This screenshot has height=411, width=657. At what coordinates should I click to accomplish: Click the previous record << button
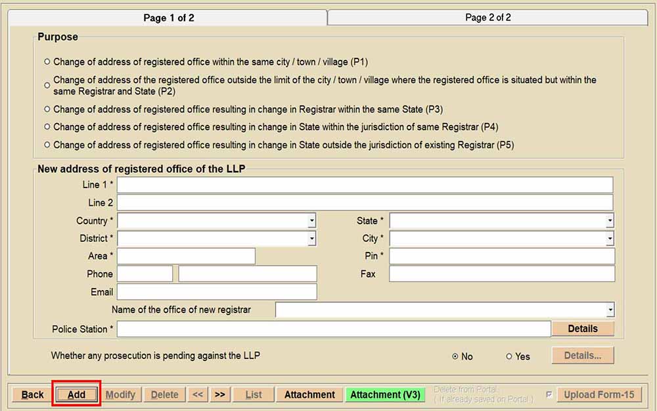click(198, 395)
